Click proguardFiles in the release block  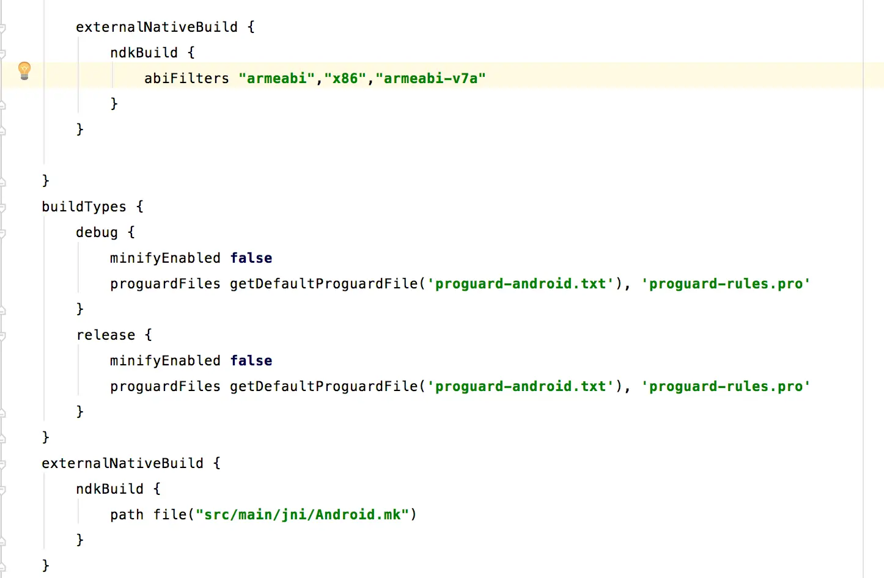pyautogui.click(x=165, y=386)
